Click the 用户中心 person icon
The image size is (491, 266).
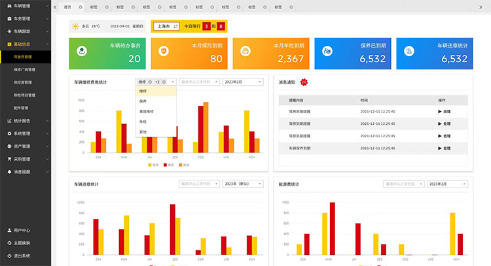tap(9, 230)
